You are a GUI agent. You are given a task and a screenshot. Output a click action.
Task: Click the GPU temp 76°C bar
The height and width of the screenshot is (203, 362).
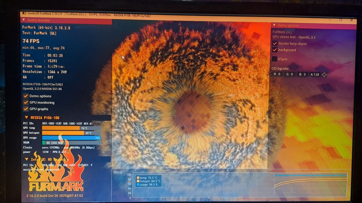71,128
